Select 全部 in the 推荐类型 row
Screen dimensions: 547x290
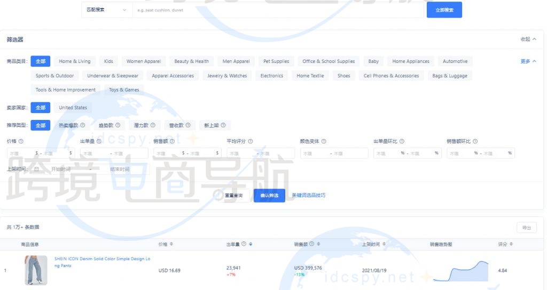click(x=41, y=125)
